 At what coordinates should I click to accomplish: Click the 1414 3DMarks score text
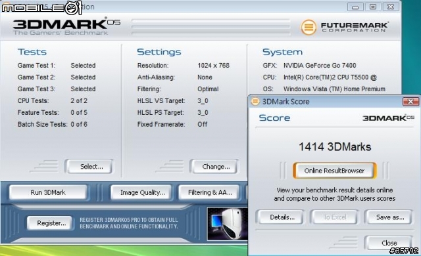[x=335, y=147]
